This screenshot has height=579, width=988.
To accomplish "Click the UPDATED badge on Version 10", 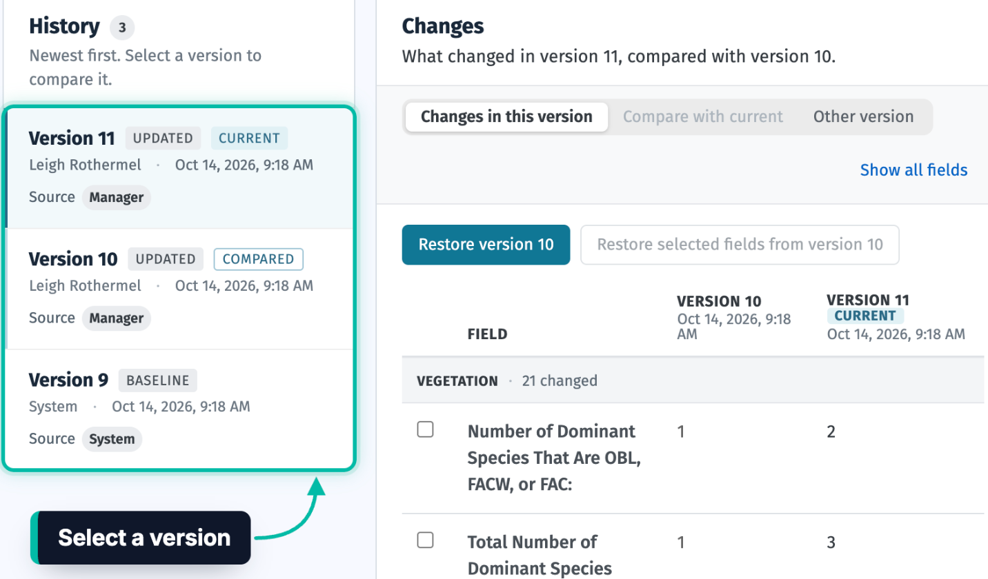I will coord(166,259).
